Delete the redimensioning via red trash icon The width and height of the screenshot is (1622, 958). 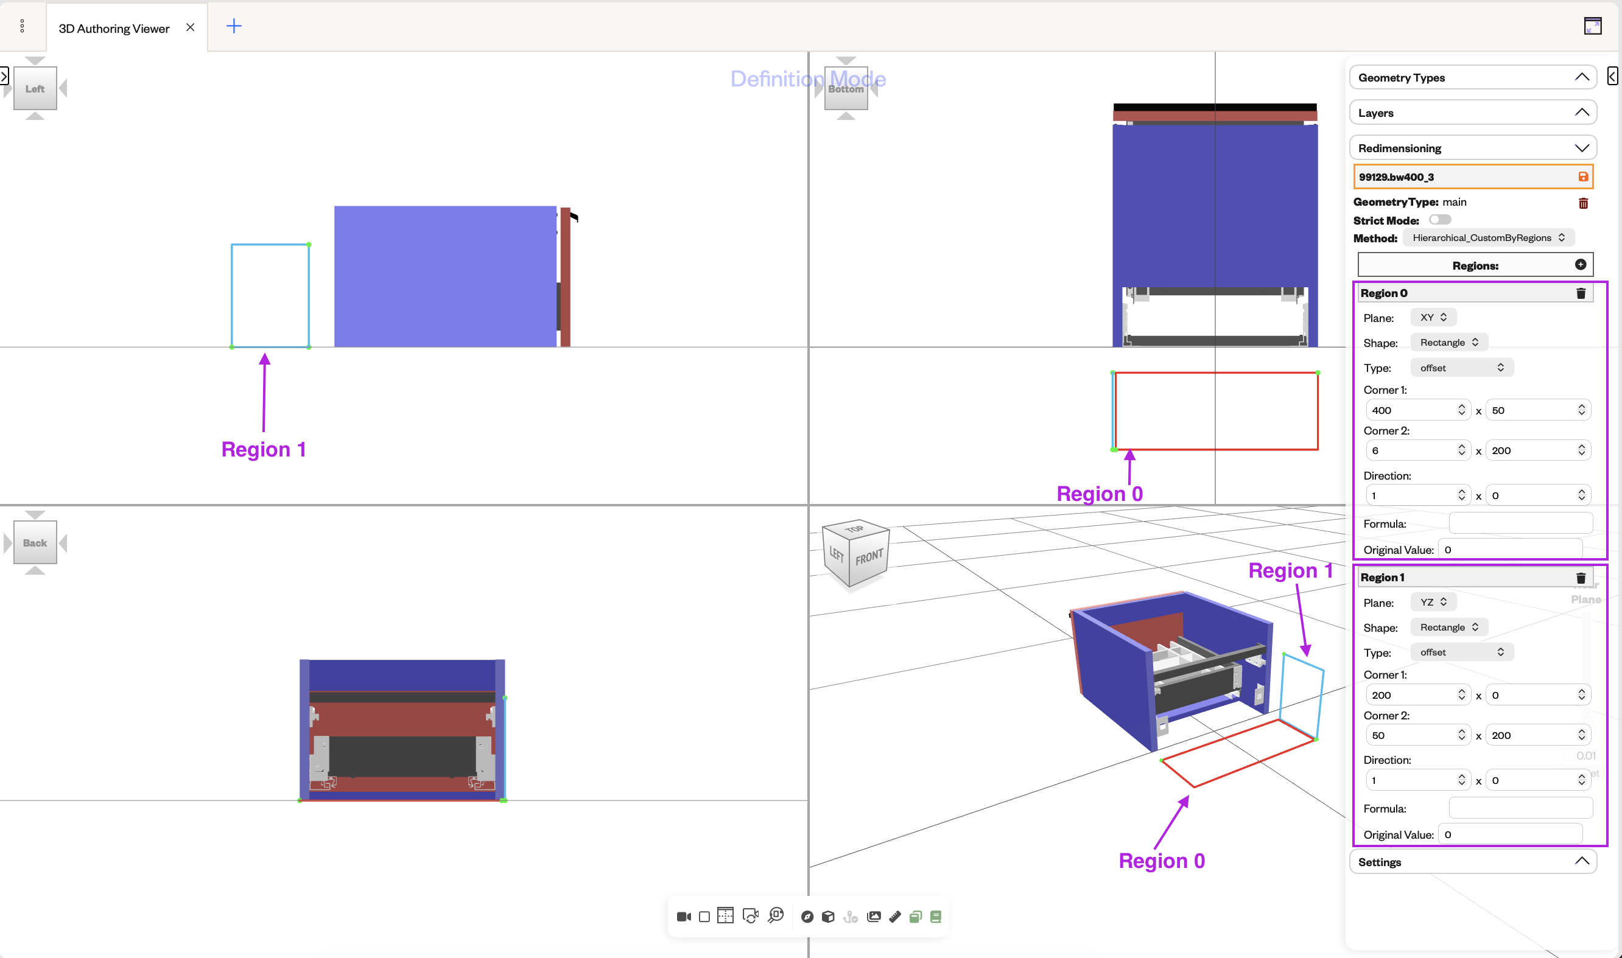click(1583, 203)
